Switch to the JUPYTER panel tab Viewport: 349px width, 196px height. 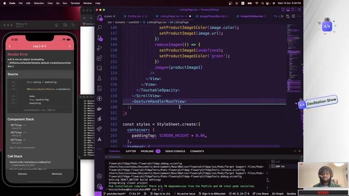(x=131, y=151)
